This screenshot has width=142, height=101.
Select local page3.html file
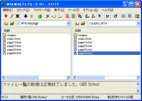[12, 50]
